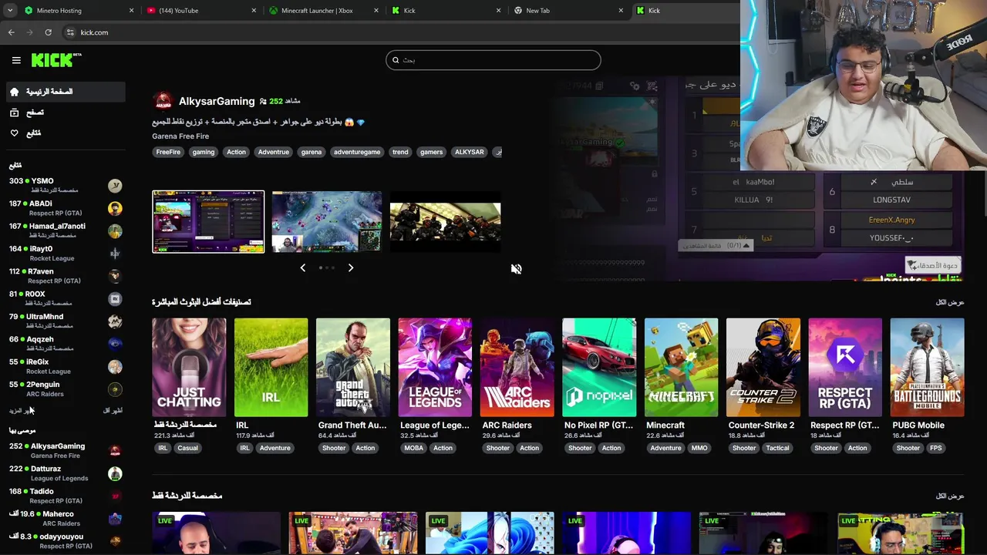The width and height of the screenshot is (987, 555).
Task: Show next featured stream with right arrow
Action: (350, 267)
